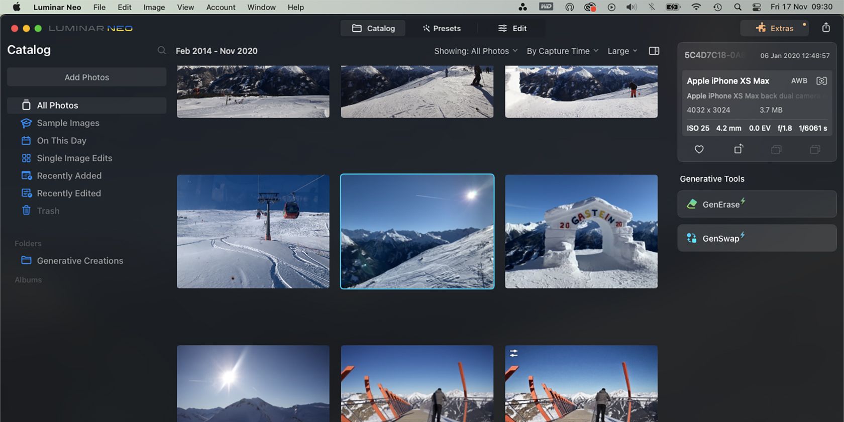Click the rotate image icon in info panel
This screenshot has width=844, height=422.
click(x=738, y=149)
